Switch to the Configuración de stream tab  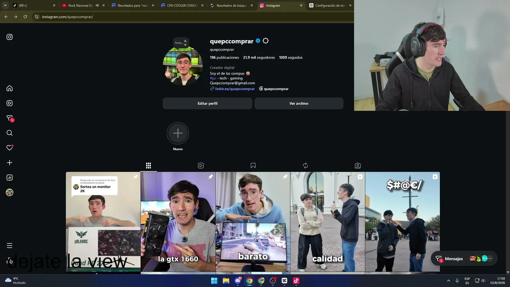330,6
